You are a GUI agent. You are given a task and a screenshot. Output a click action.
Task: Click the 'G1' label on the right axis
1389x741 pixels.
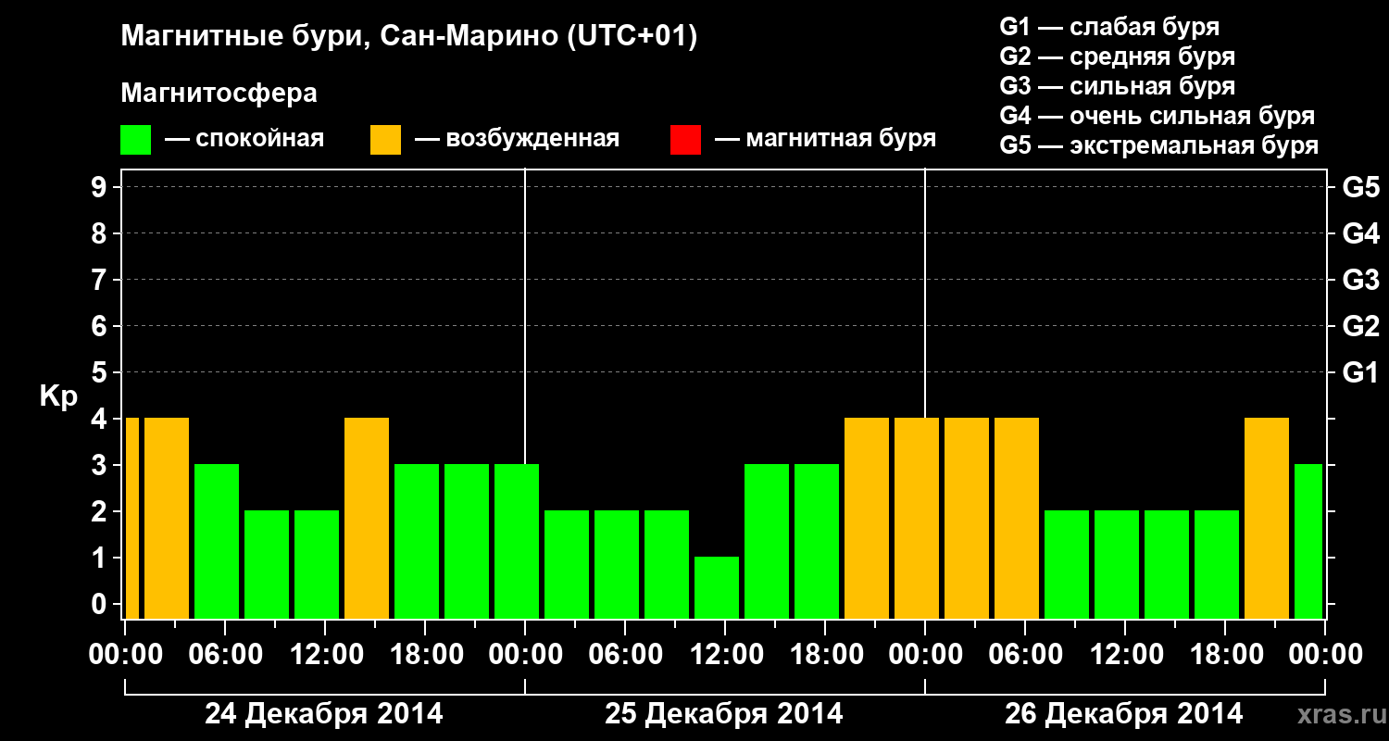point(1360,372)
